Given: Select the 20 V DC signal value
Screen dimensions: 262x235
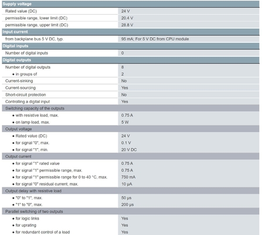Looking at the screenshot, I should pos(129,150).
